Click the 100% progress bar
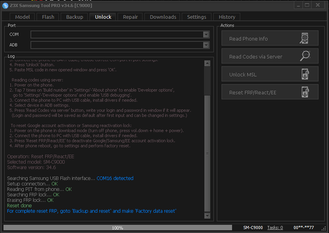Screen dimensions: 329x233 coord(118,228)
